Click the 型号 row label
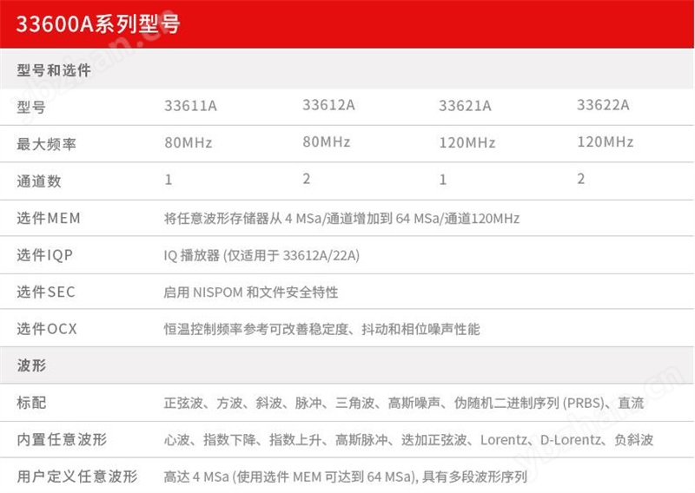The height and width of the screenshot is (493, 695). (31, 107)
